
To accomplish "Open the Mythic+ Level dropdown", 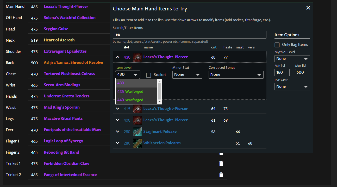I will pyautogui.click(x=292, y=59).
